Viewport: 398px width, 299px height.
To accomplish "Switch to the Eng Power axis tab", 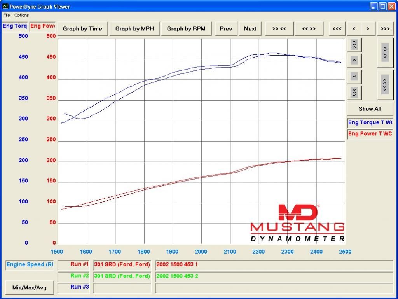I will click(42, 26).
